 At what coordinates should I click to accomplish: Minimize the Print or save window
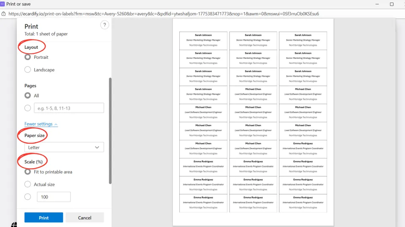coord(377,4)
